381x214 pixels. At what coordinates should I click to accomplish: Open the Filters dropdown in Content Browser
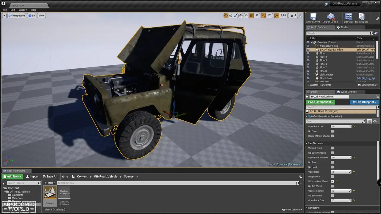coord(50,183)
